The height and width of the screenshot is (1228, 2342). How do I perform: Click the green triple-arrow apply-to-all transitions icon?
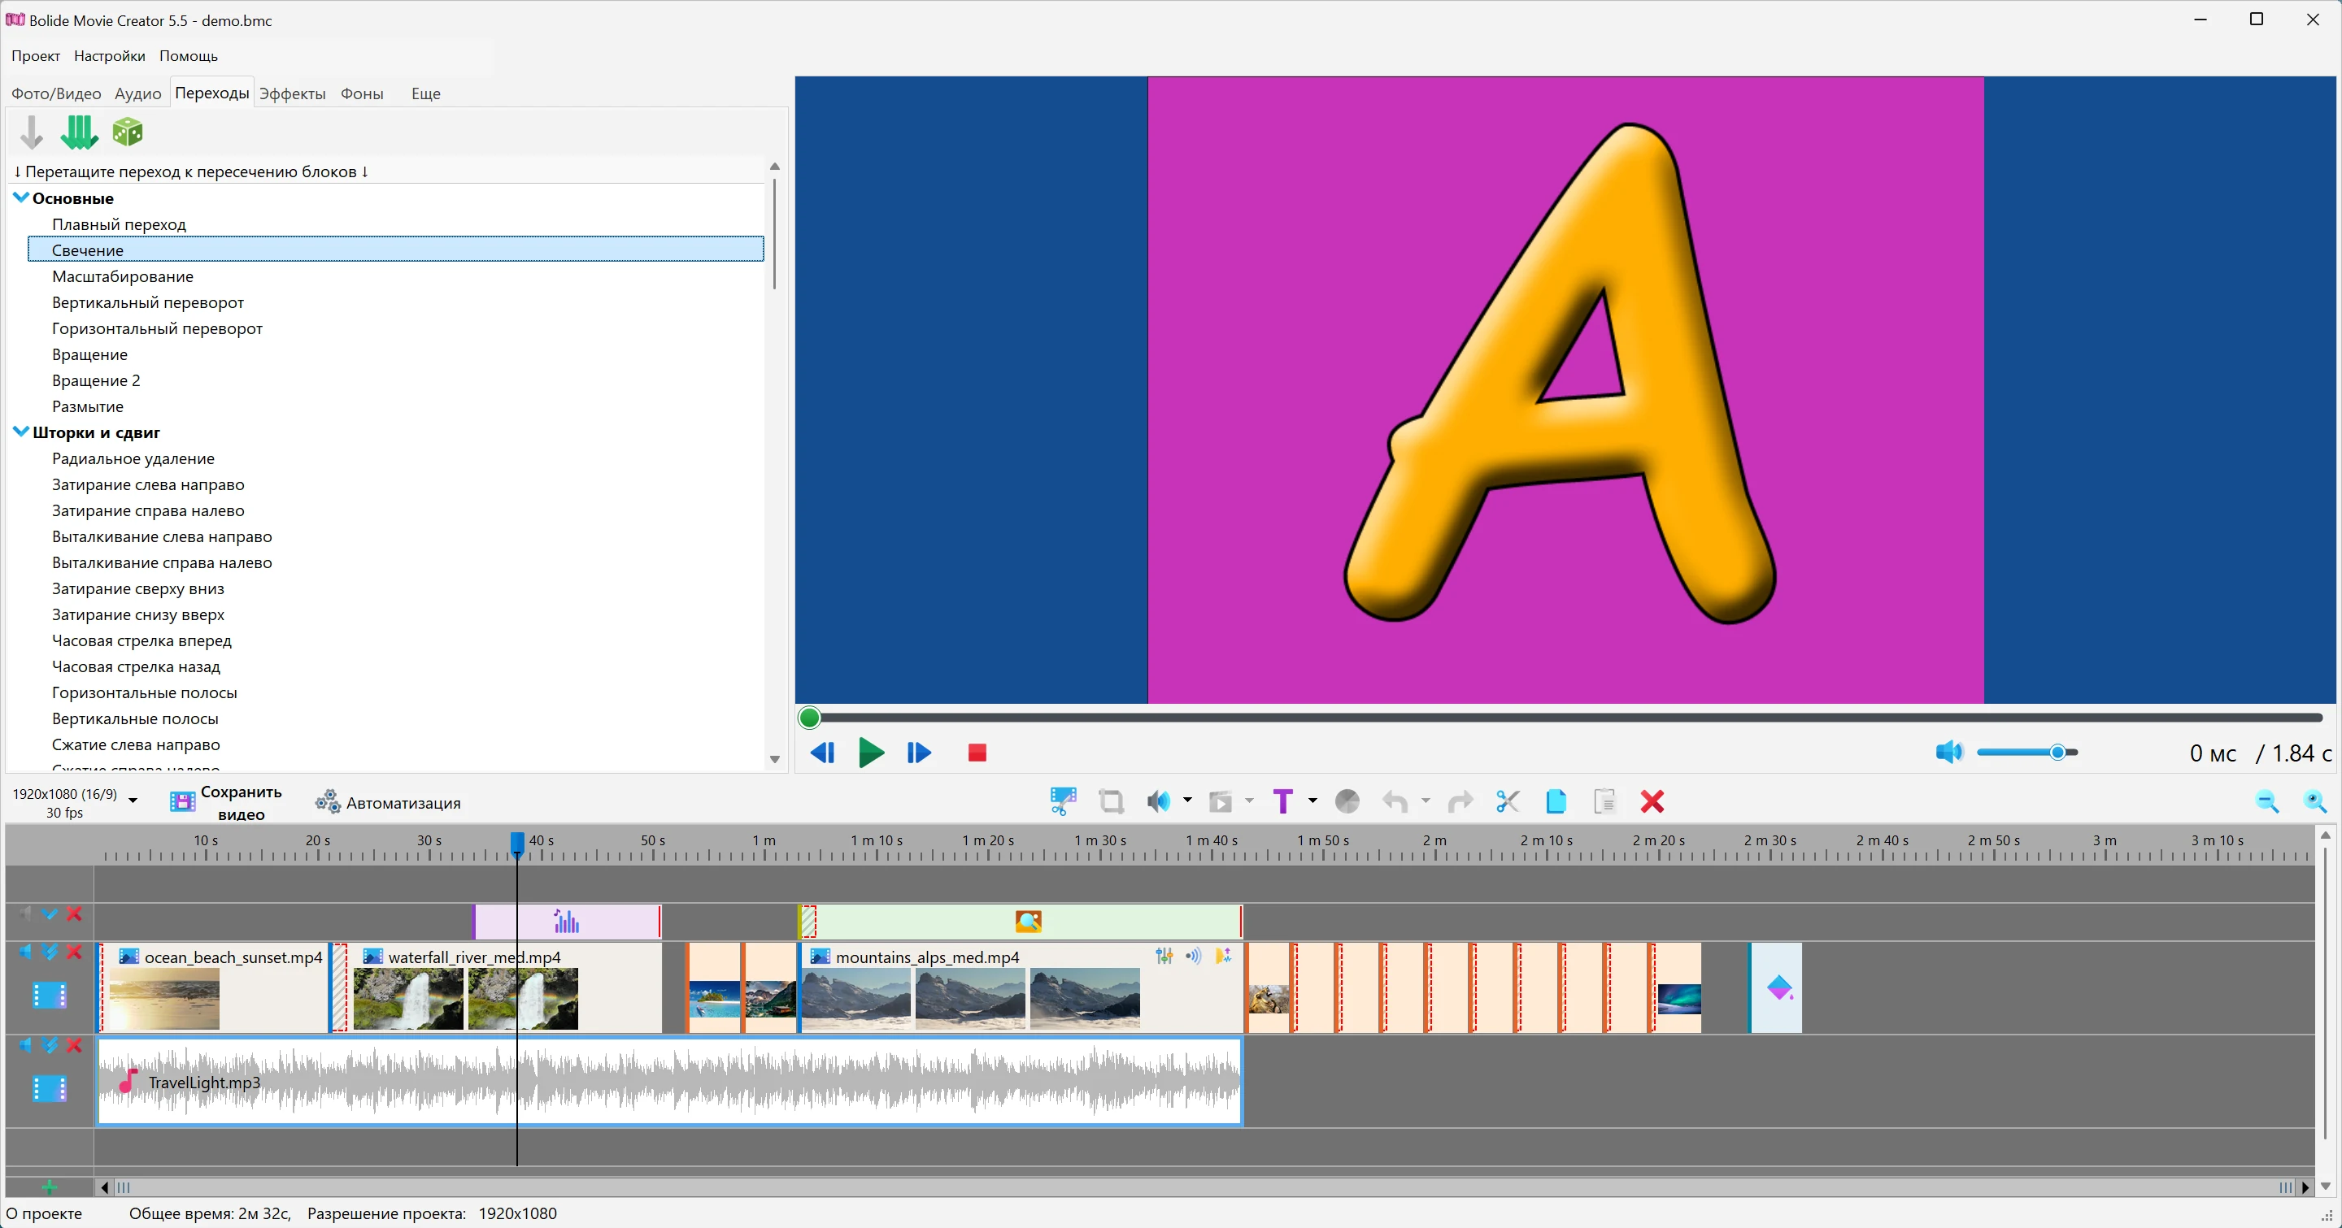79,132
